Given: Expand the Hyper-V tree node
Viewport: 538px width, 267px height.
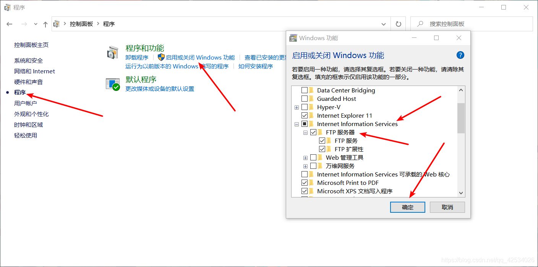Looking at the screenshot, I should pos(297,107).
